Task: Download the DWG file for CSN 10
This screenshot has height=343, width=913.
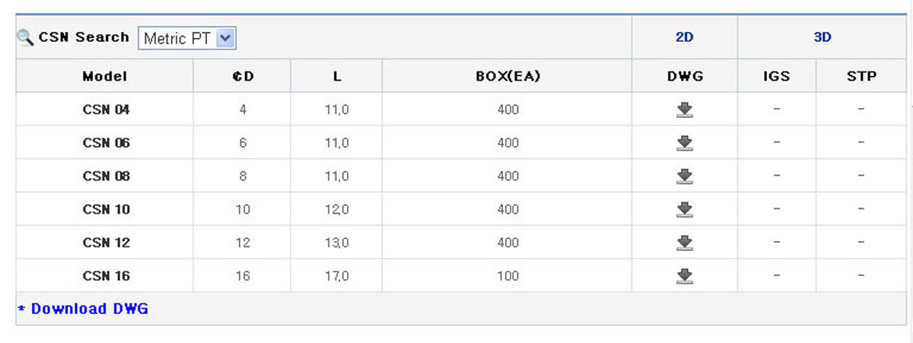Action: (685, 209)
